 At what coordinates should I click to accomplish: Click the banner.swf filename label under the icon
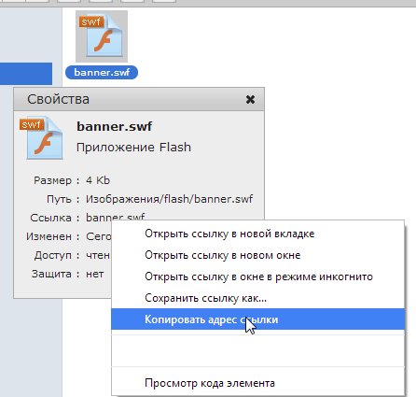coord(102,72)
